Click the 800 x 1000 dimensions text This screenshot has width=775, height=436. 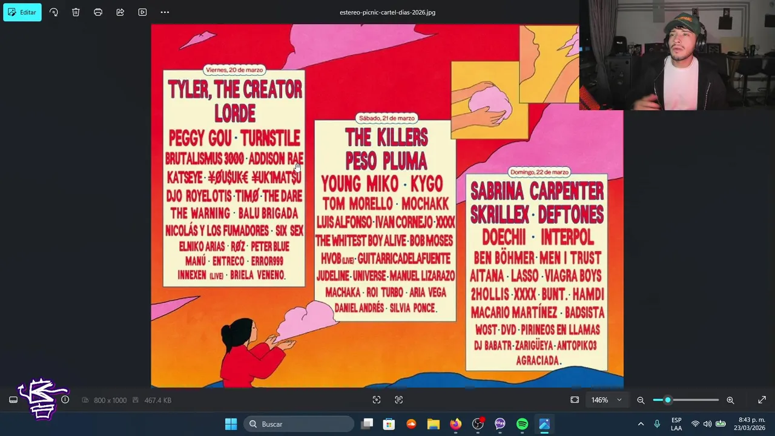pyautogui.click(x=110, y=400)
